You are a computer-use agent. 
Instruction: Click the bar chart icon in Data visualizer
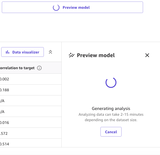8,52
